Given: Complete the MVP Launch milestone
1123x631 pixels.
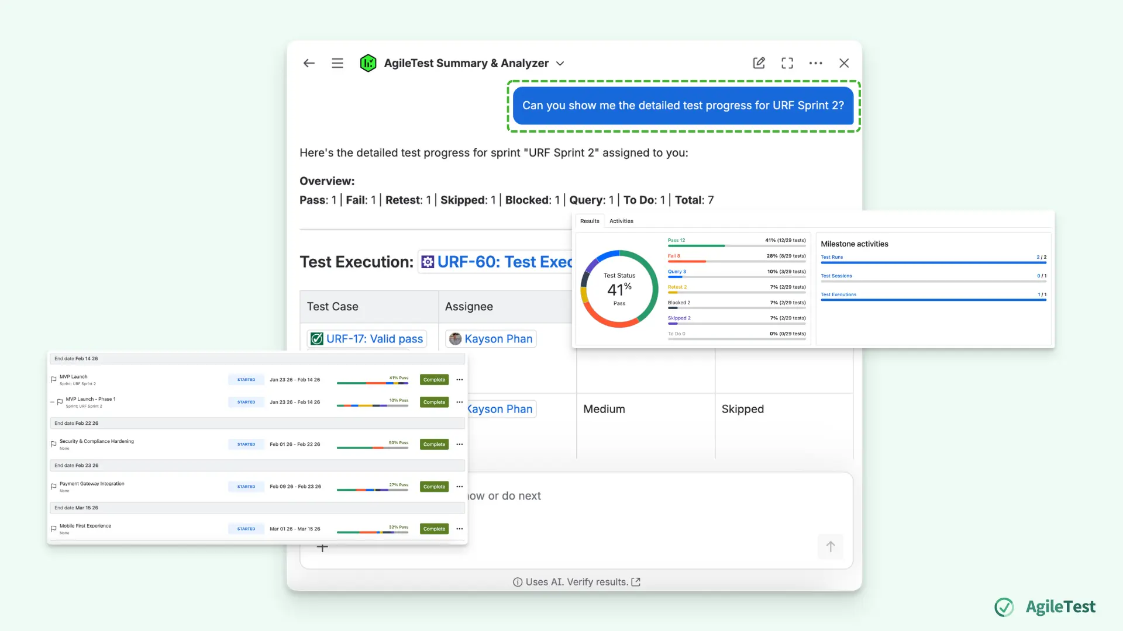Looking at the screenshot, I should (434, 380).
